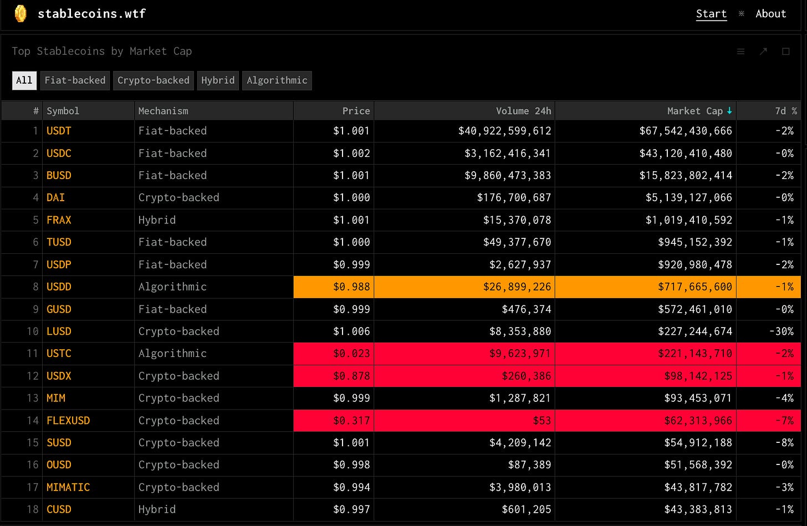Click the gold coin logo icon
807x526 pixels.
(x=21, y=13)
